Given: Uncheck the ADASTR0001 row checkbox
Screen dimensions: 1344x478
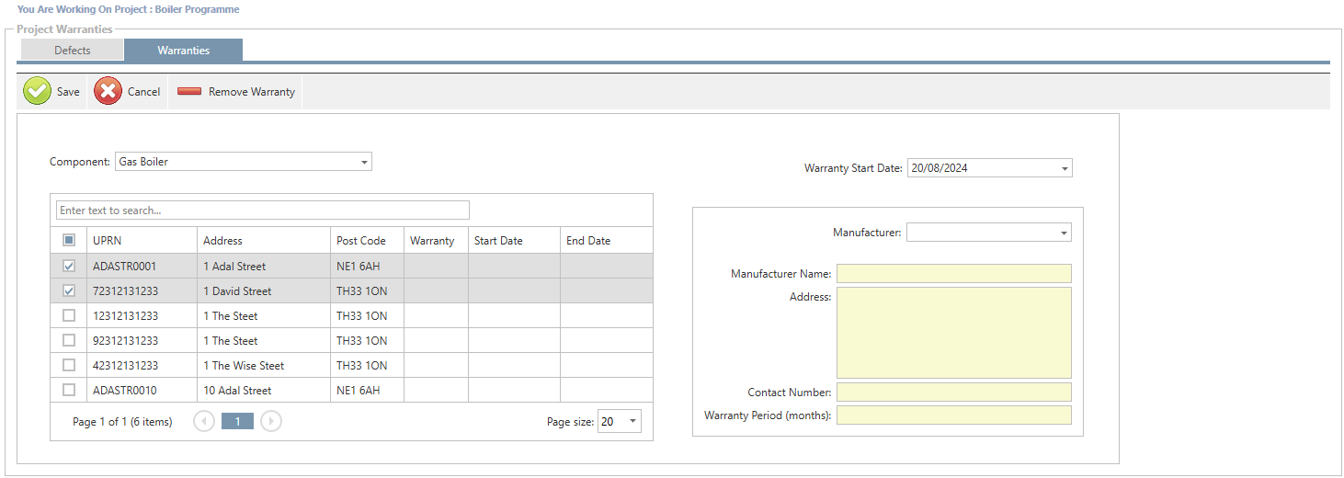Looking at the screenshot, I should [69, 267].
